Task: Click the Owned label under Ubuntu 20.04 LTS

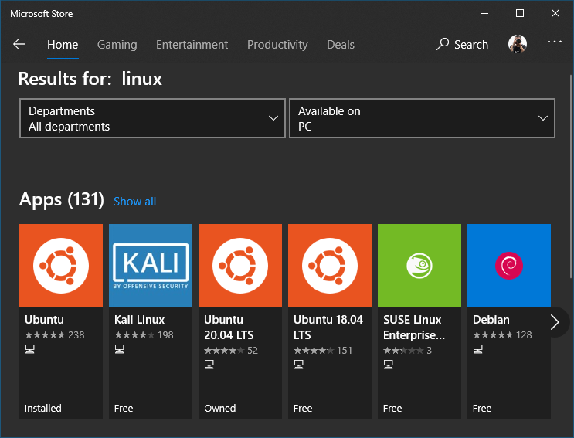Action: pyautogui.click(x=220, y=408)
